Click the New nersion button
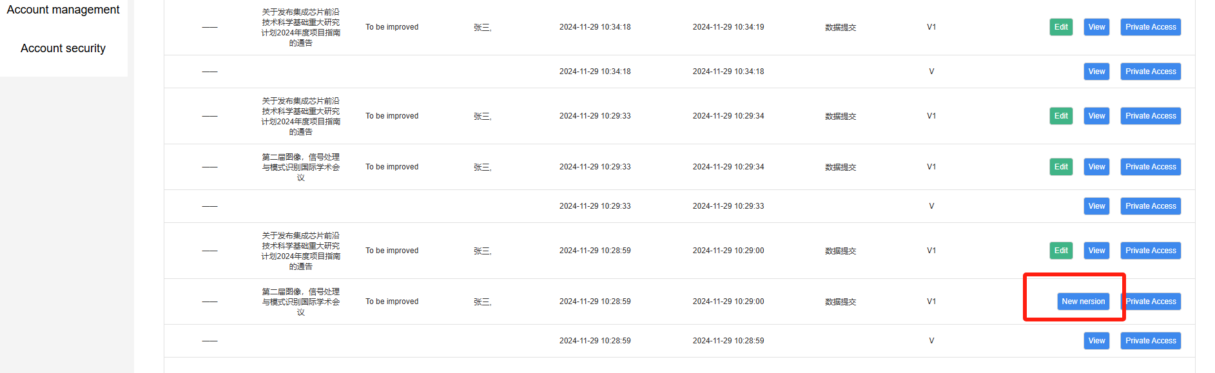This screenshot has width=1215, height=373. tap(1083, 301)
